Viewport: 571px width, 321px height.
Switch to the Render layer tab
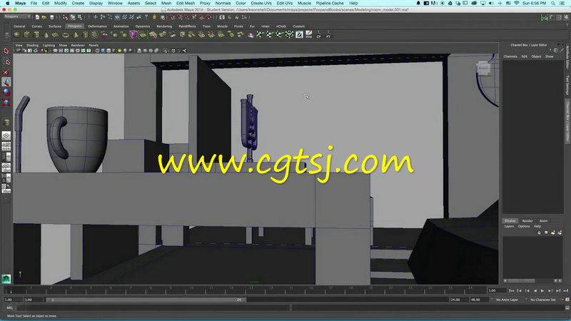click(527, 221)
